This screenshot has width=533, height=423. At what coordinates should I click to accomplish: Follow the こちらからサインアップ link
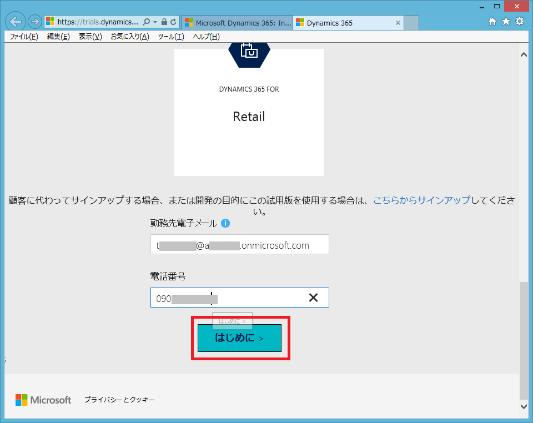(x=422, y=200)
